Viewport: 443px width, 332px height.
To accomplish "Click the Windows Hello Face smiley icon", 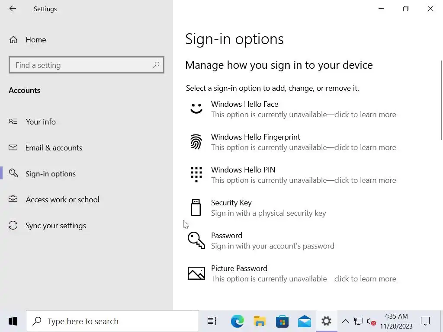I will click(196, 109).
